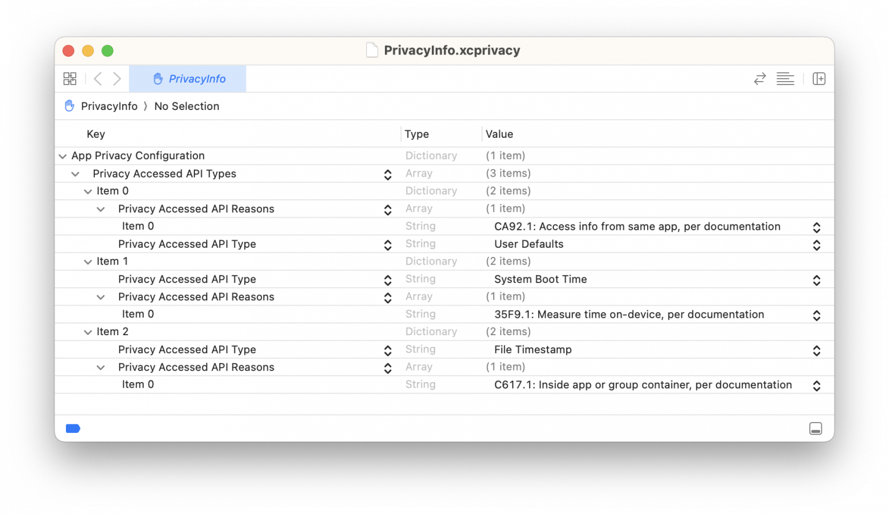Click the forward navigation arrow
The image size is (889, 514).
point(117,78)
